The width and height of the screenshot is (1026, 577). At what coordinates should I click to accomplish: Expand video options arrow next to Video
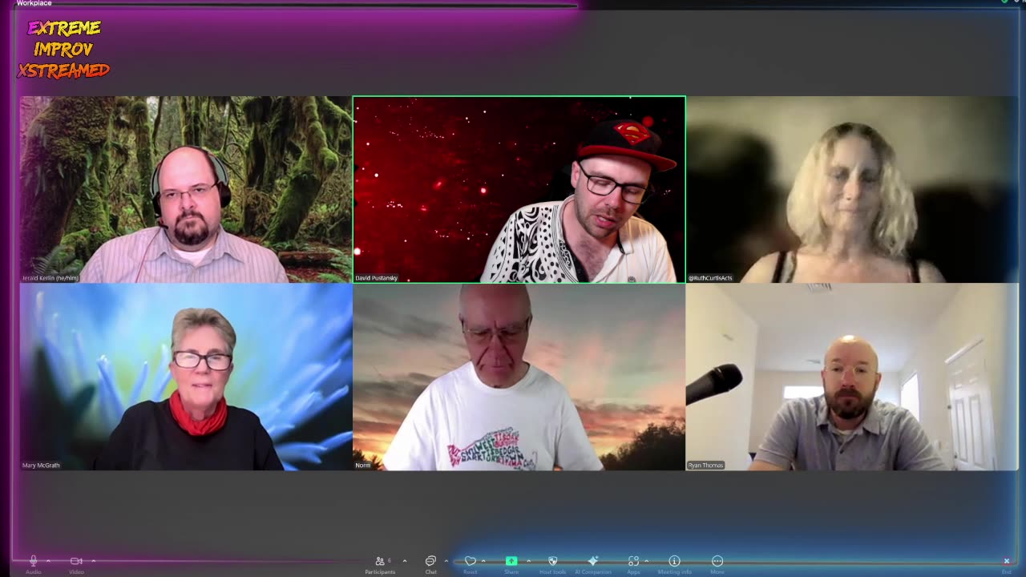(93, 561)
